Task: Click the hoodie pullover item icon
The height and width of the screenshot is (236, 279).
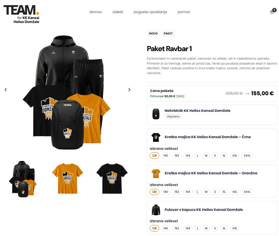Action: pyautogui.click(x=156, y=210)
